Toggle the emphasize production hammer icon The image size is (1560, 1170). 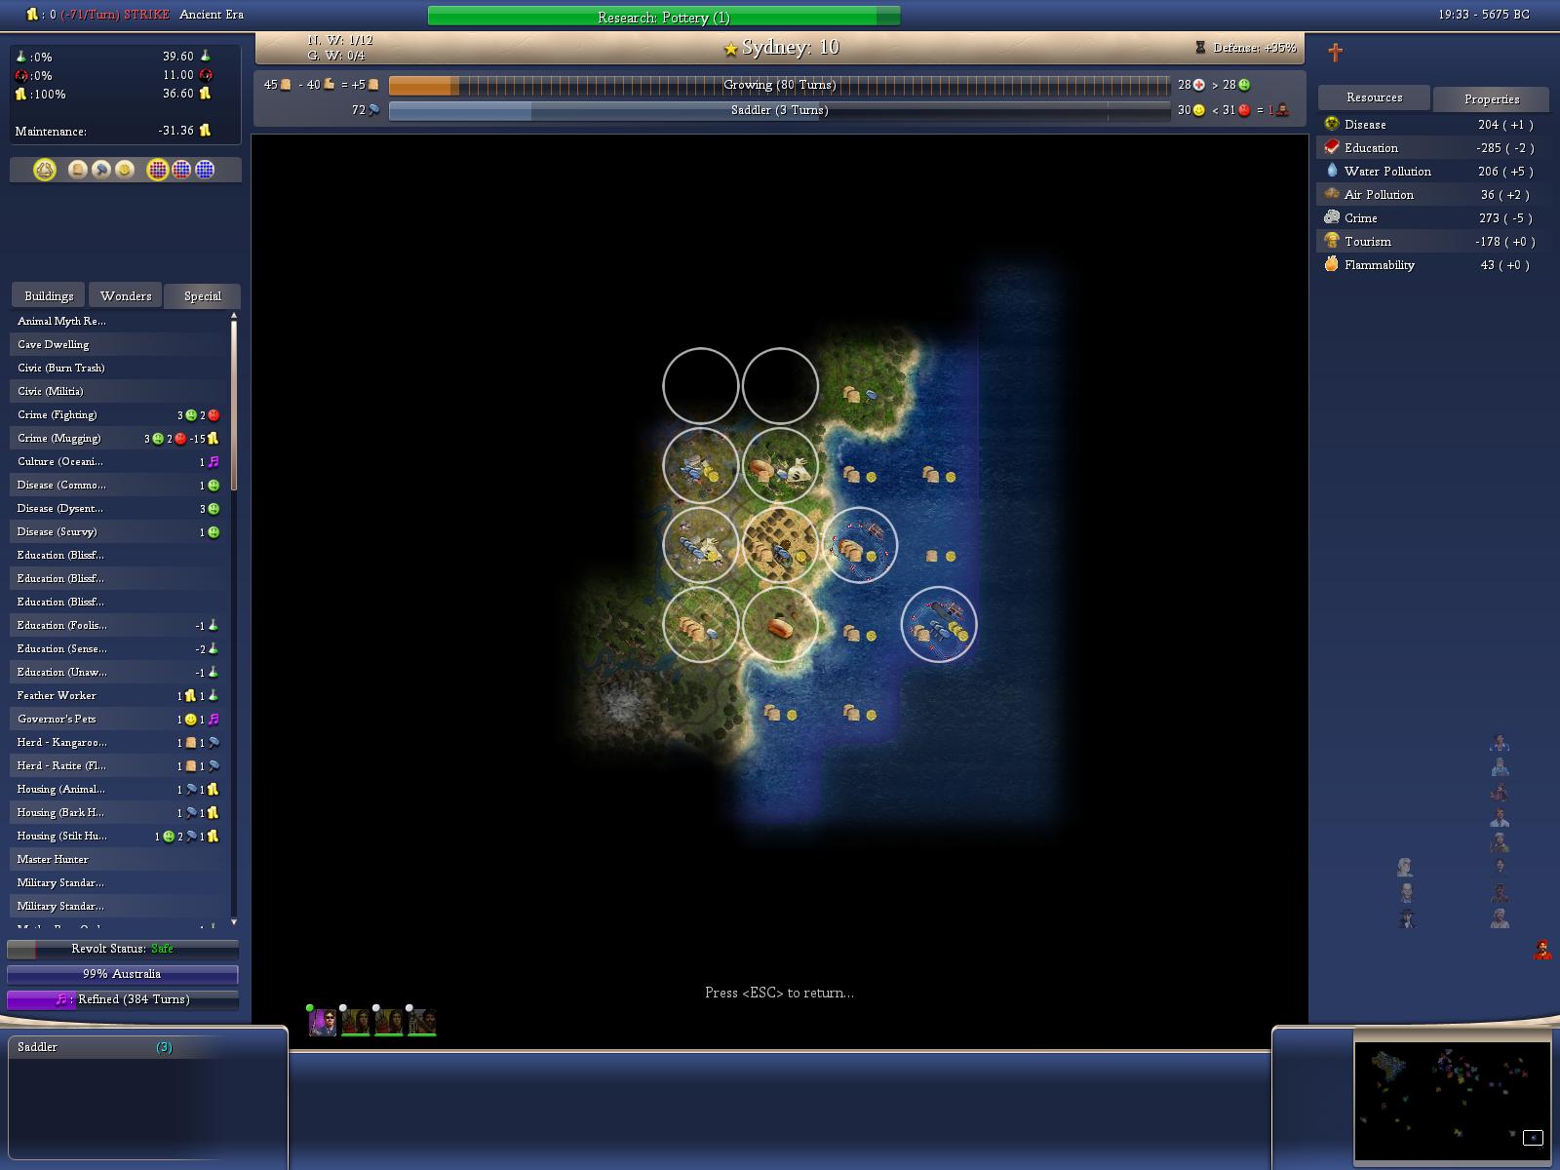101,170
